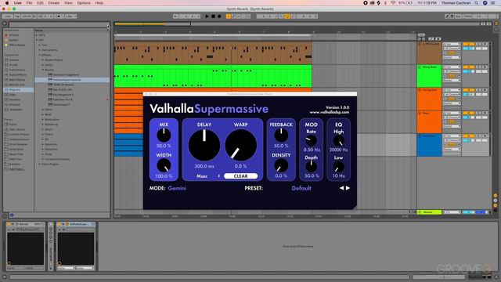
Task: Select the Max for Live category icon
Action: 6,85
